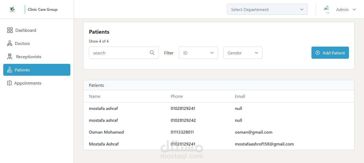Click the search magnifier icon
Image resolution: width=364 pixels, height=163 pixels.
point(152,53)
